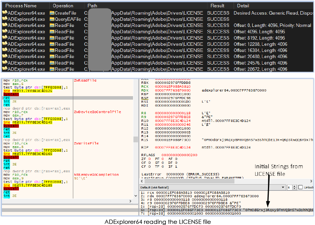Image resolution: width=315 pixels, height=225 pixels.
Task: Click the argument count stepper arrows
Action: (x=295, y=187)
